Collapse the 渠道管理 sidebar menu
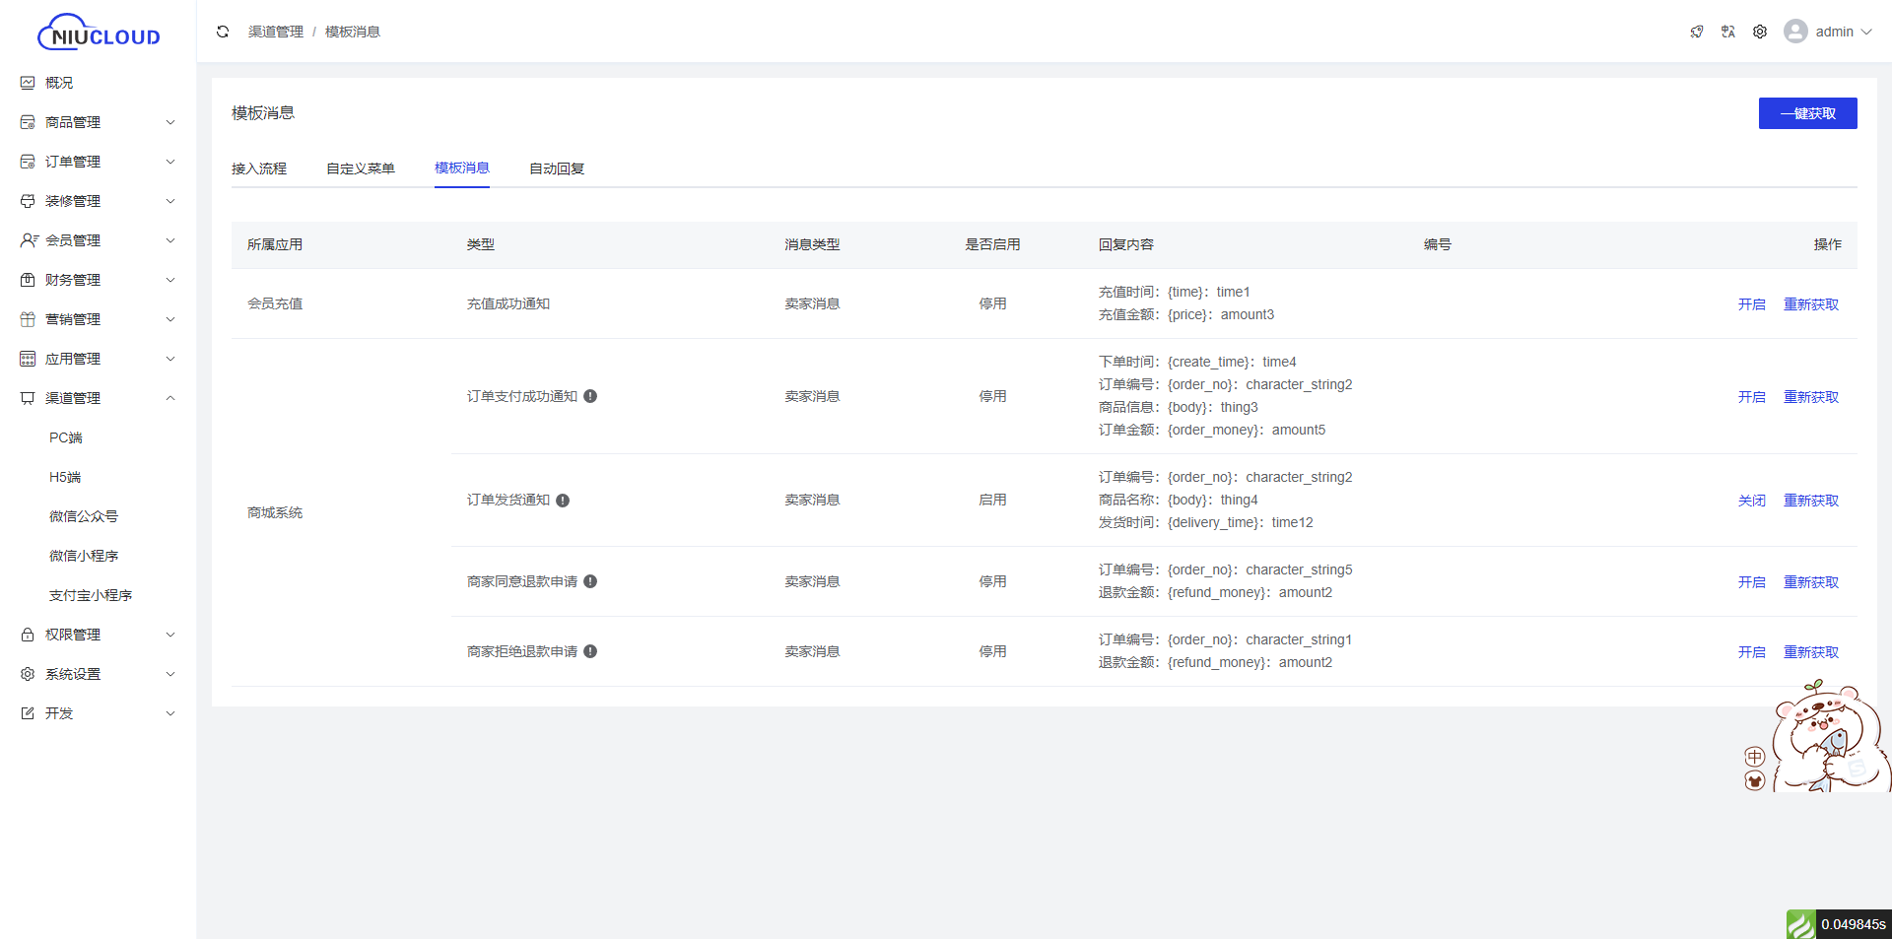 98,398
